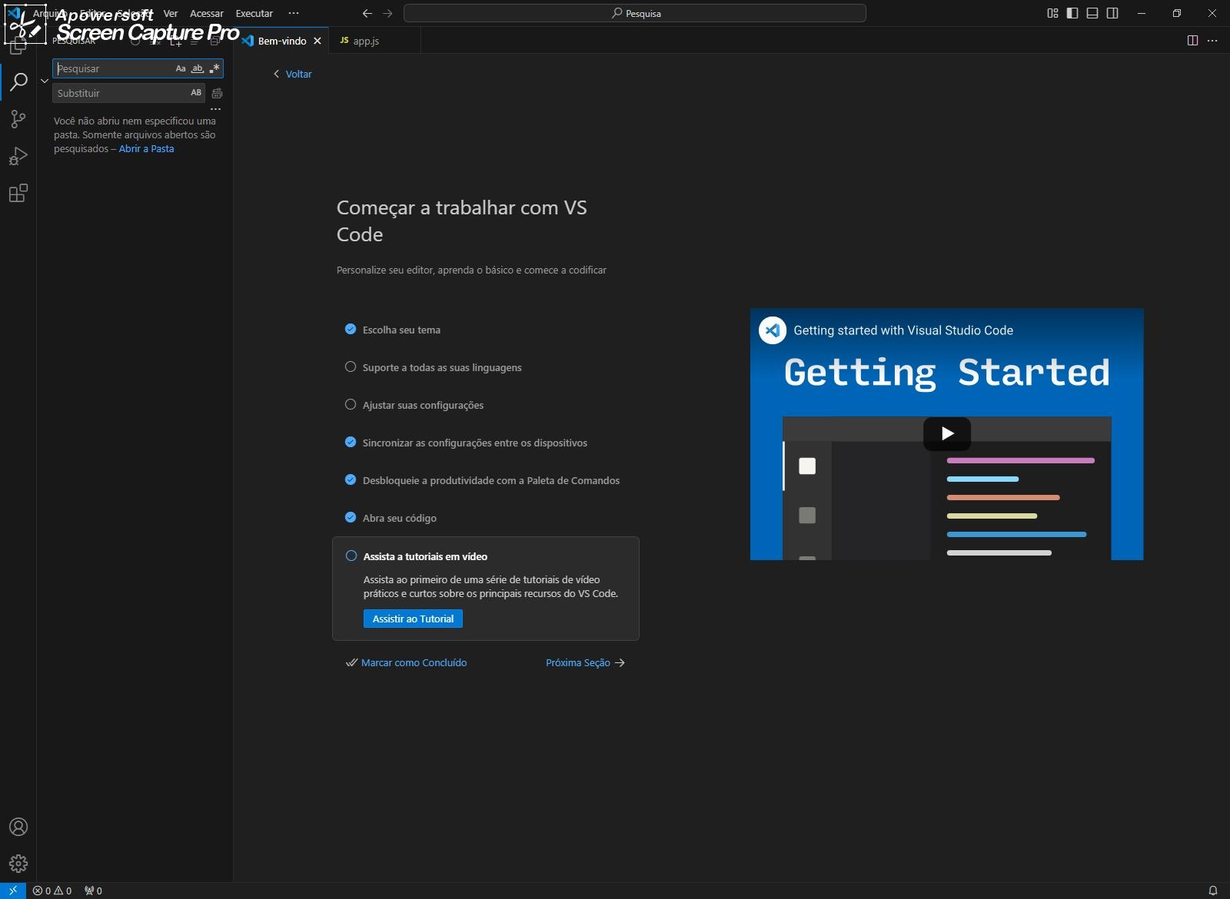This screenshot has height=899, width=1230.
Task: Open the Accounts menu icon
Action: (x=18, y=827)
